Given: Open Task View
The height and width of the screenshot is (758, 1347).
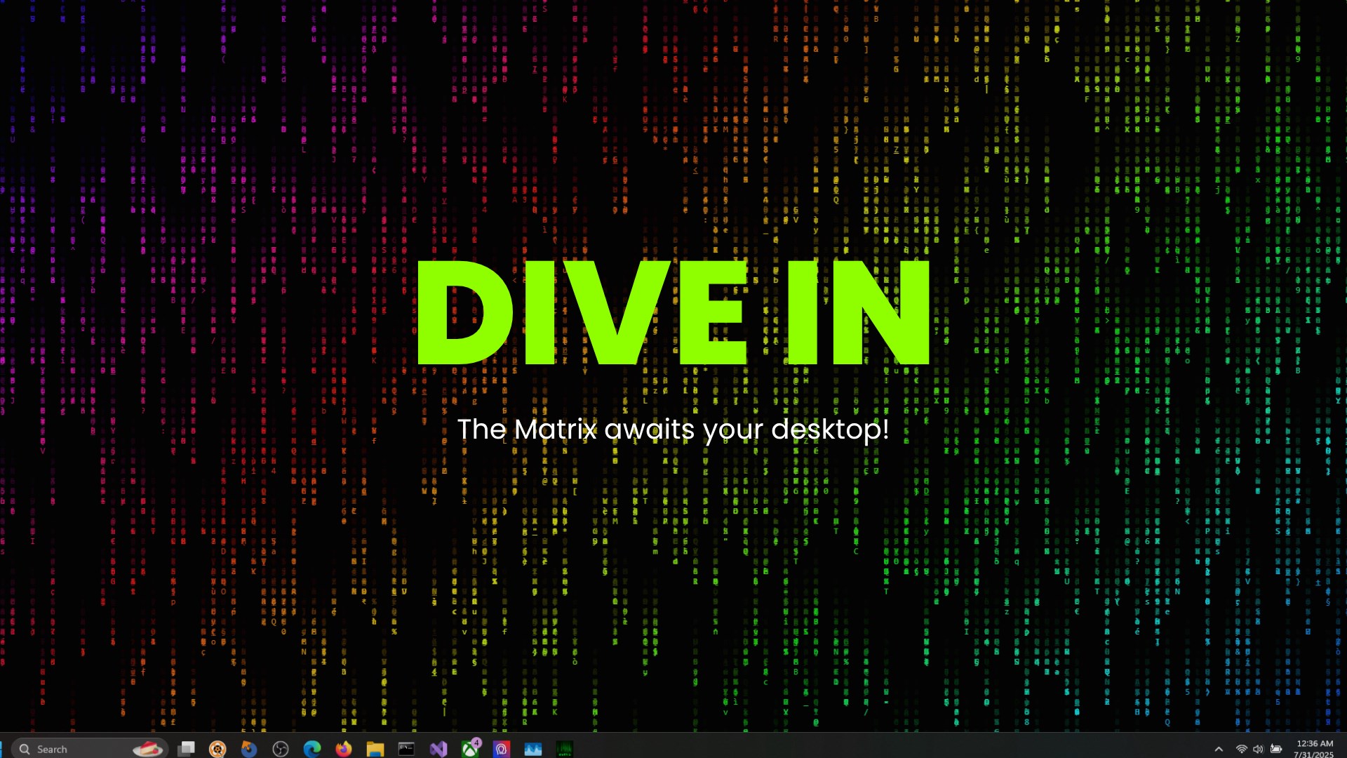Looking at the screenshot, I should [x=186, y=749].
